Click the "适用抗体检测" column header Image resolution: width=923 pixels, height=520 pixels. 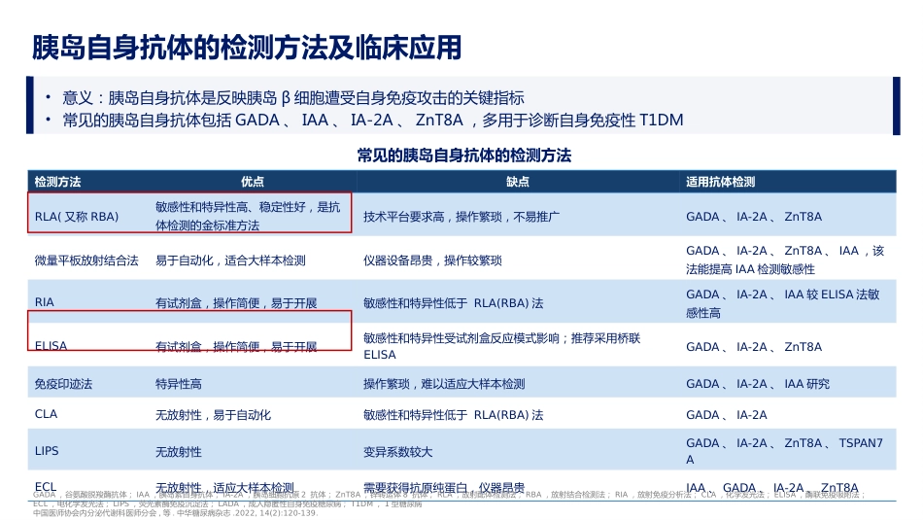tap(720, 182)
